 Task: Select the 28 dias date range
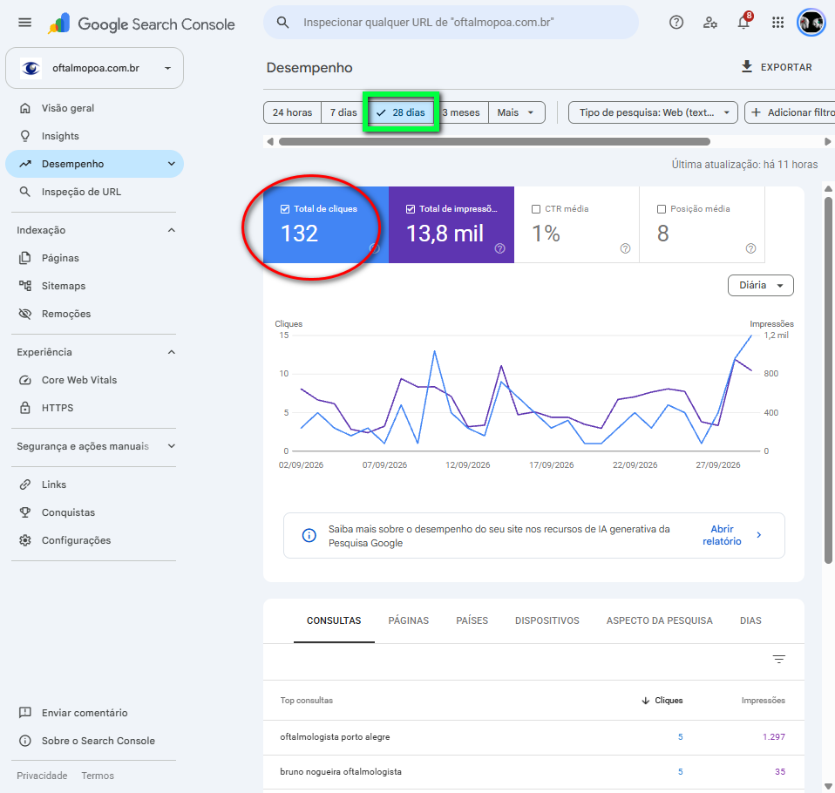401,112
